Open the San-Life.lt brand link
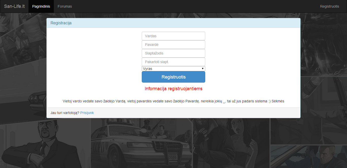This screenshot has height=168, width=347. coord(14,6)
